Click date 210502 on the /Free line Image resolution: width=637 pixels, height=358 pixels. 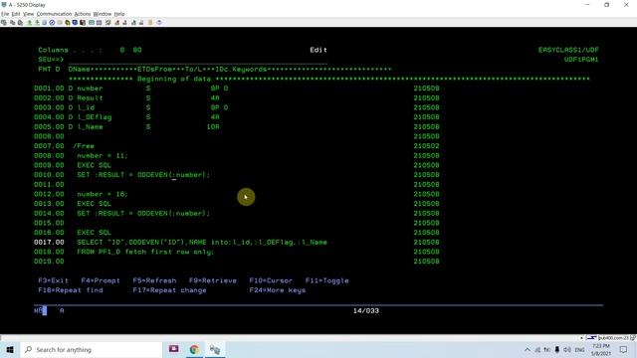(x=426, y=146)
